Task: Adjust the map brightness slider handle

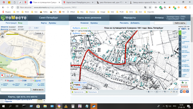Action: click(x=157, y=92)
